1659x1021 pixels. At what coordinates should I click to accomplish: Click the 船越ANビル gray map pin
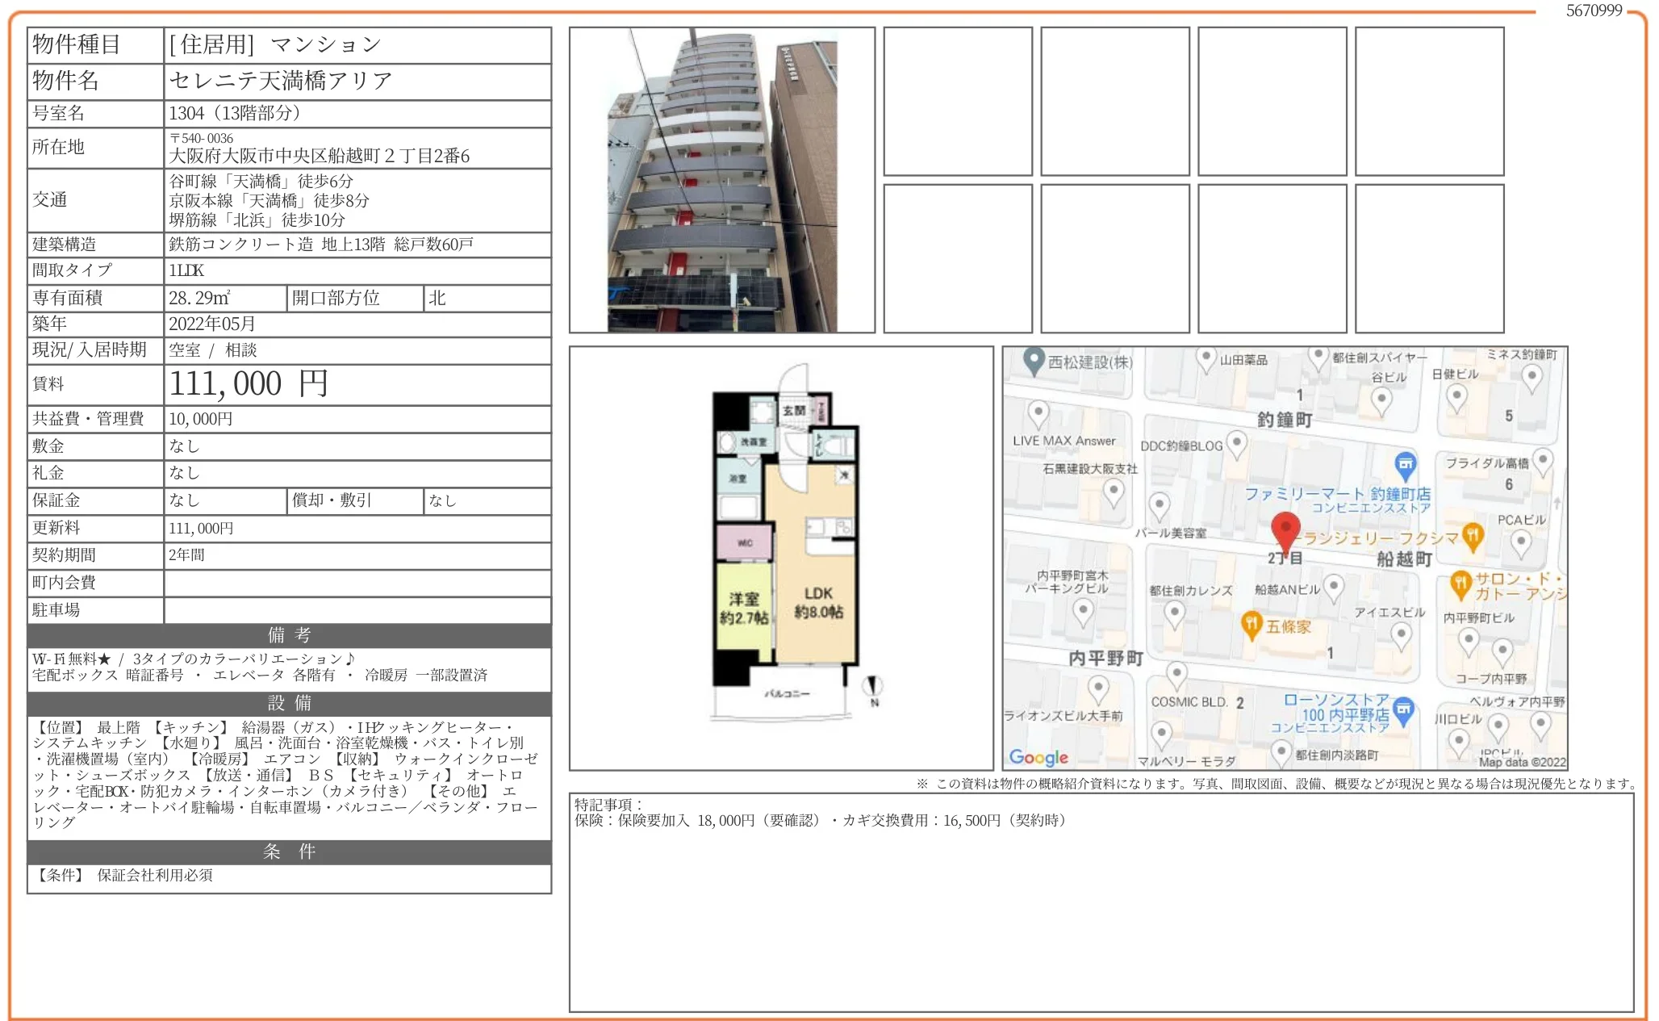point(1334,587)
